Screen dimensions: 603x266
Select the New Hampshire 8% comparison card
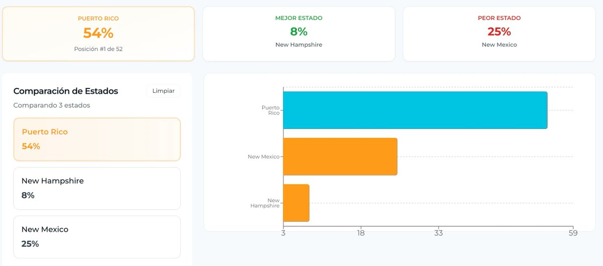[97, 188]
